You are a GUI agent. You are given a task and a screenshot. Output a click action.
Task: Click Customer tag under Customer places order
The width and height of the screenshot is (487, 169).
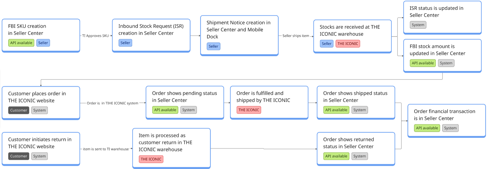tap(19, 110)
